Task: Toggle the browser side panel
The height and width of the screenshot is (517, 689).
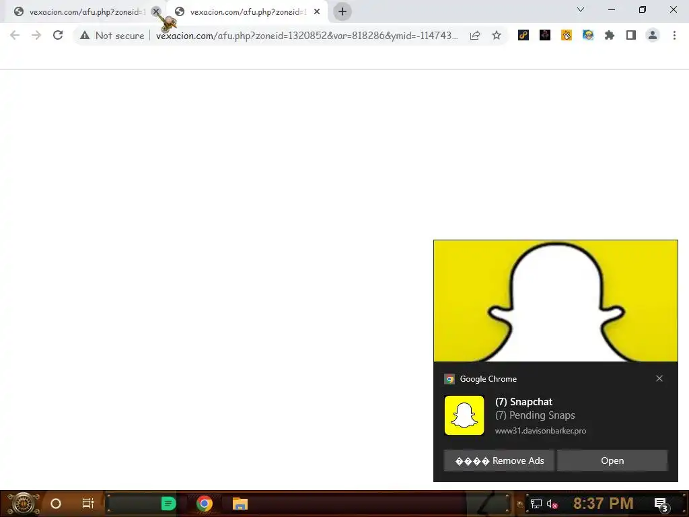Action: (x=631, y=35)
